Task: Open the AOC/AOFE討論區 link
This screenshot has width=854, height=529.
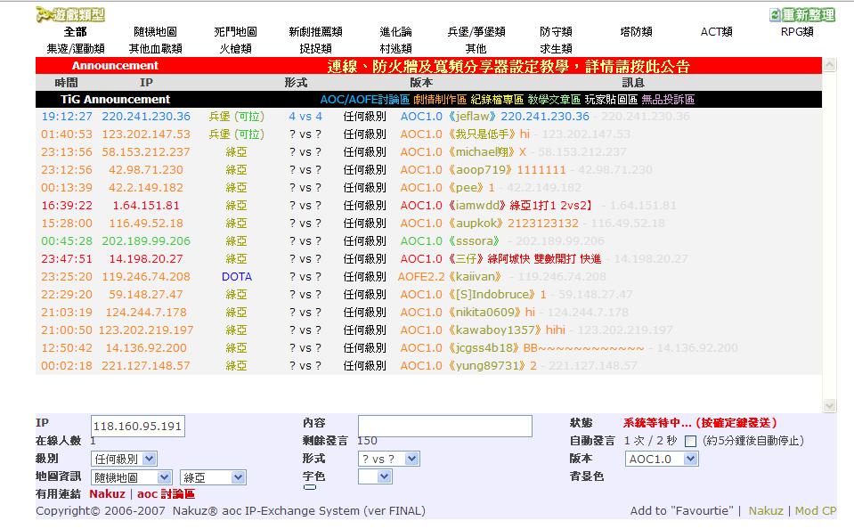Action: (364, 100)
